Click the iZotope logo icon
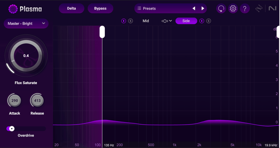Image resolution: width=280 pixels, height=148 pixels. pos(259,8)
